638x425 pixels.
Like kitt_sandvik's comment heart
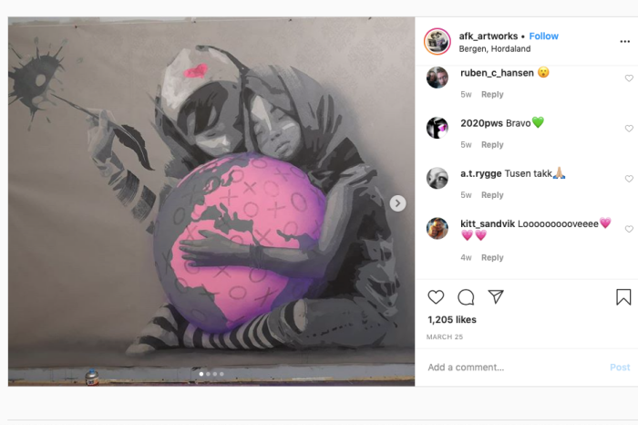(629, 229)
